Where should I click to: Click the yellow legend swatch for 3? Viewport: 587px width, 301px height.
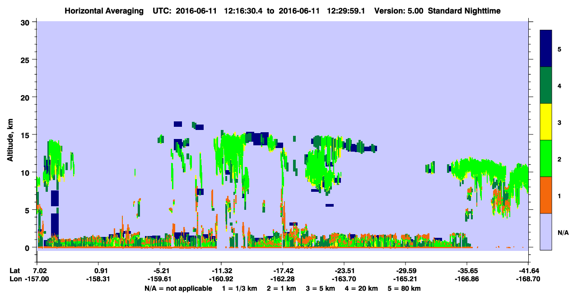(x=546, y=122)
